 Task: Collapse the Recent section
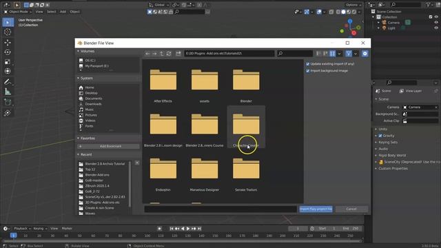click(78, 154)
